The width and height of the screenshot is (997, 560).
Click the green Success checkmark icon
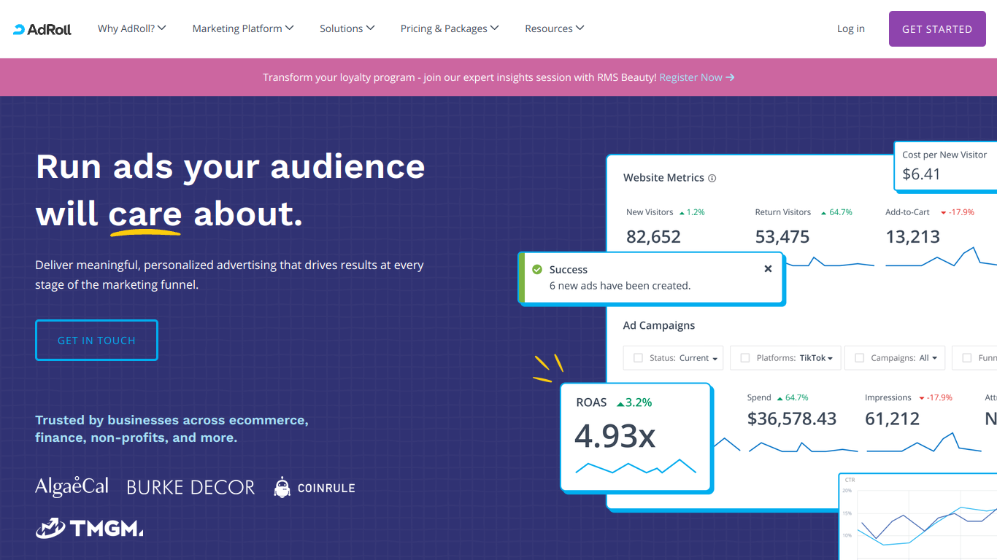(x=537, y=270)
